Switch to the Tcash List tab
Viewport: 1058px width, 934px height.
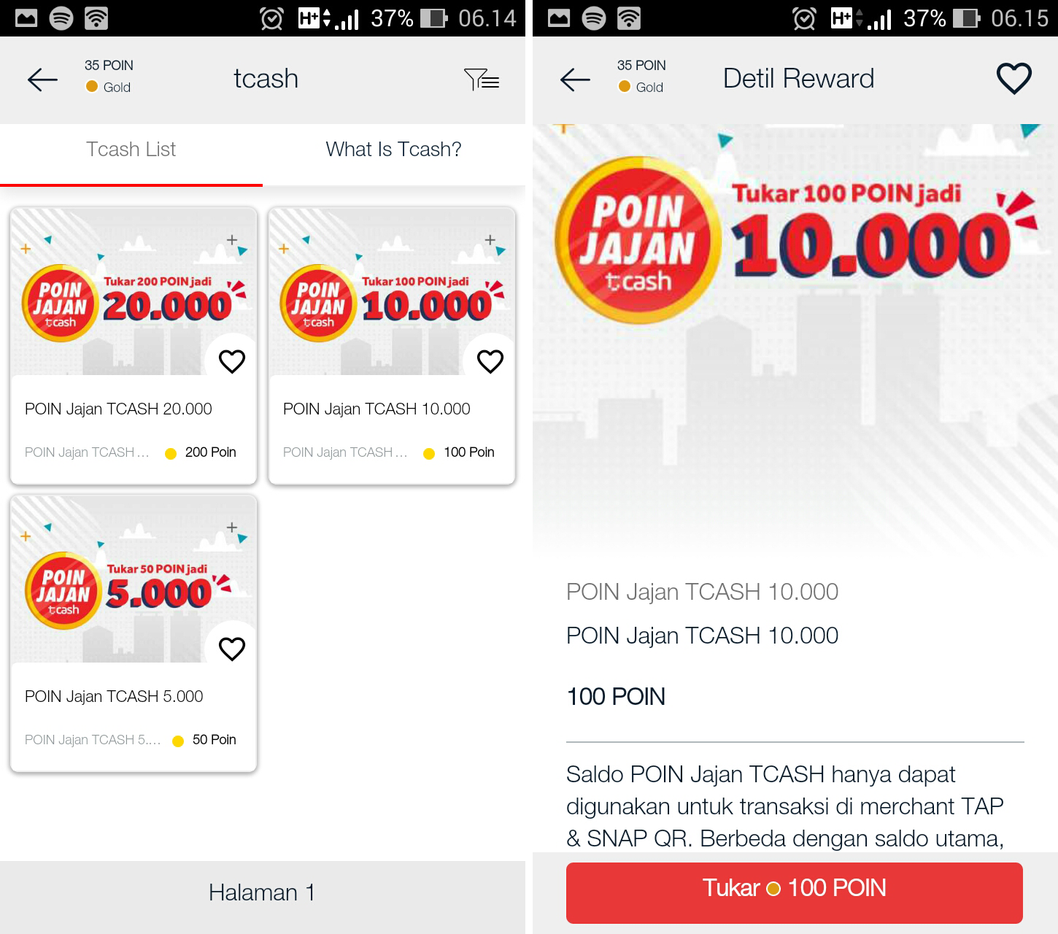coord(131,150)
